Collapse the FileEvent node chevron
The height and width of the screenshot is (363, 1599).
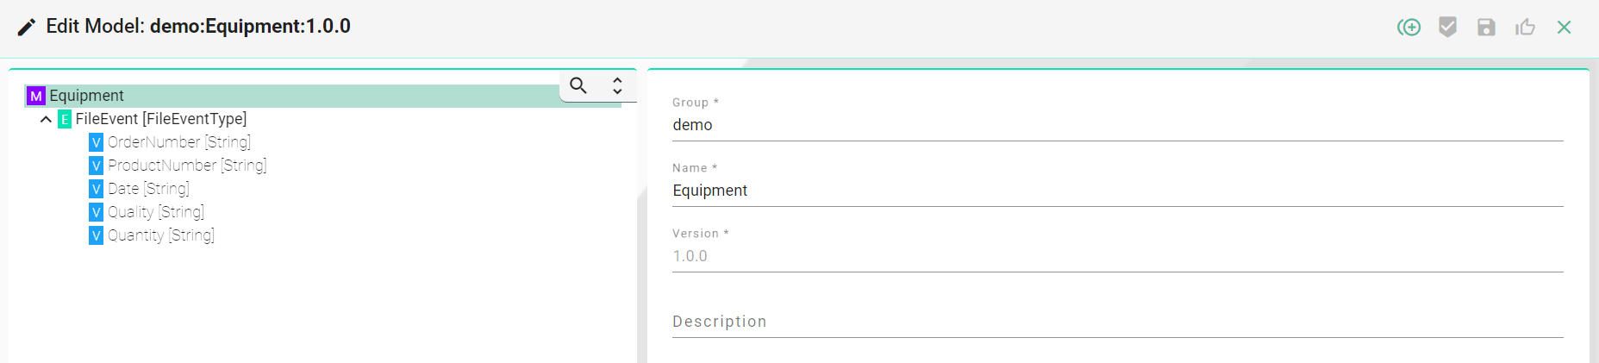click(x=46, y=119)
